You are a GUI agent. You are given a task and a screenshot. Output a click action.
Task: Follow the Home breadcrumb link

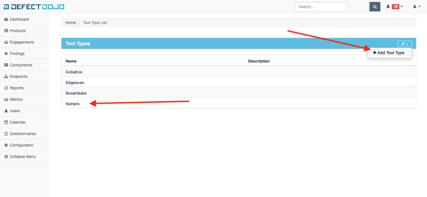point(70,23)
